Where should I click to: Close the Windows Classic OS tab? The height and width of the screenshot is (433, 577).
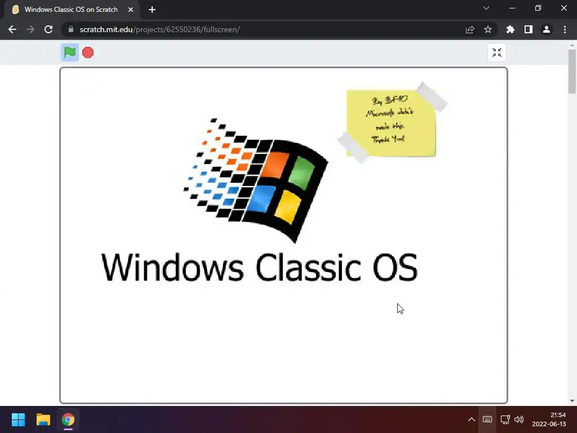[x=131, y=10]
